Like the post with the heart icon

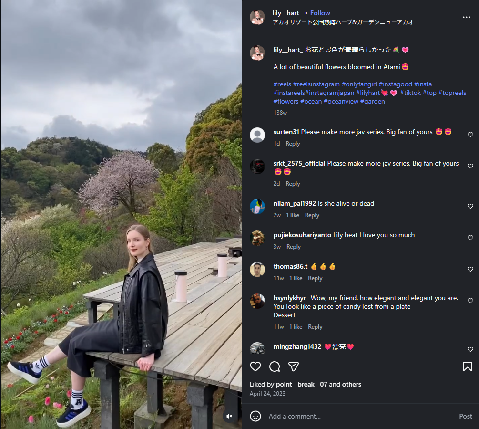coord(255,366)
